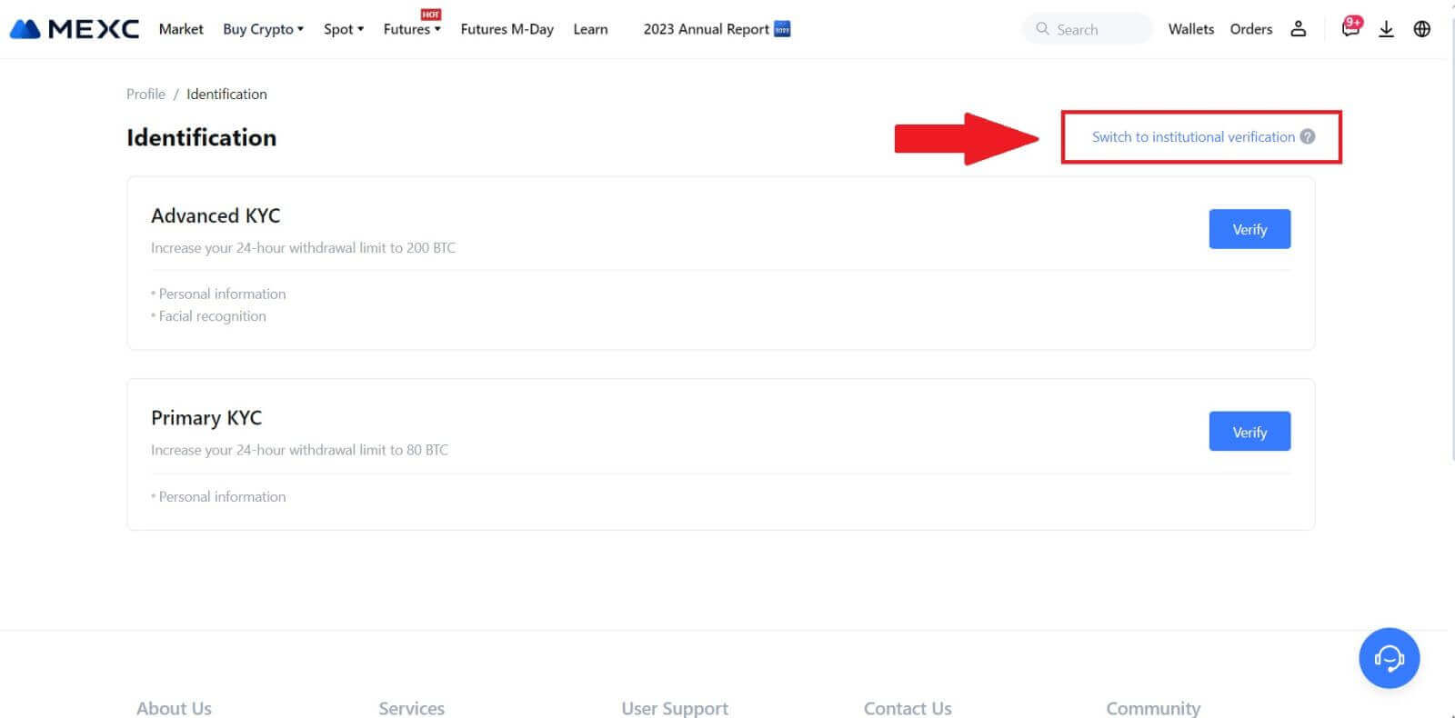Click the Profile breadcrumb link
Viewport: 1455px width, 718px height.
tap(145, 94)
